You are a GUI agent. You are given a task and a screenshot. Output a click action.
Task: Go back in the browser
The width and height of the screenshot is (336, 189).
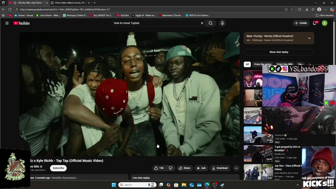pos(3,9)
